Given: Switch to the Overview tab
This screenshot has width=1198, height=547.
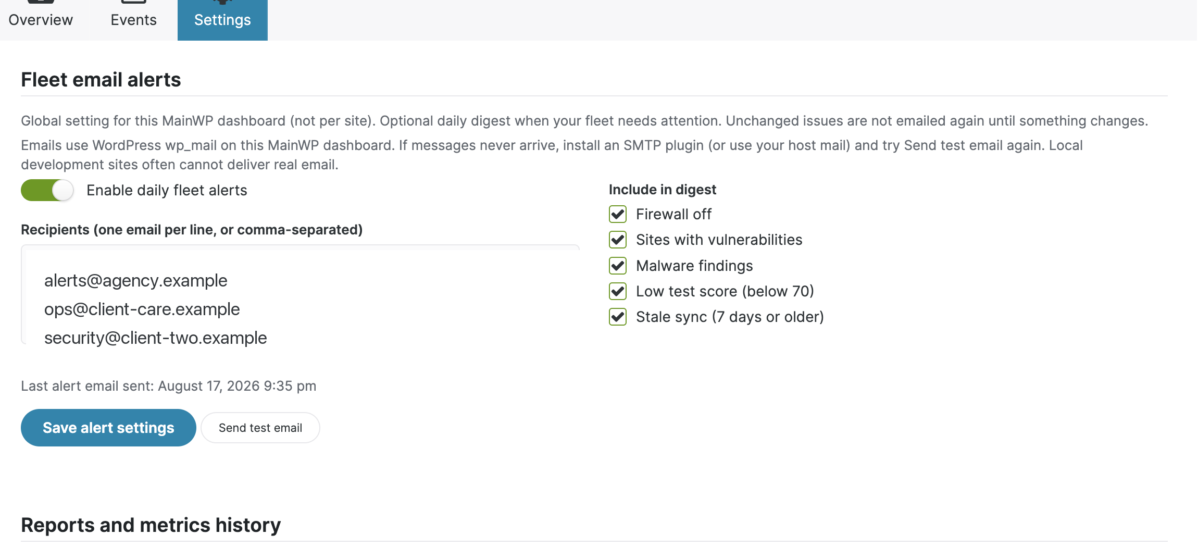Looking at the screenshot, I should [41, 20].
